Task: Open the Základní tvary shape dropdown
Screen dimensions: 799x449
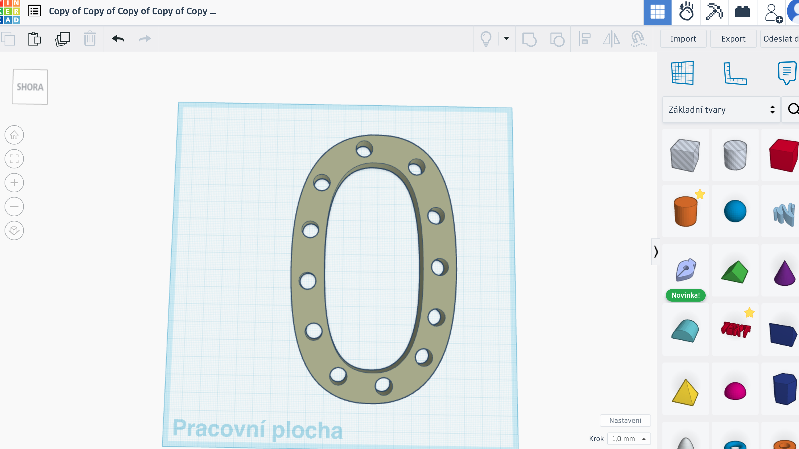Action: tap(721, 110)
